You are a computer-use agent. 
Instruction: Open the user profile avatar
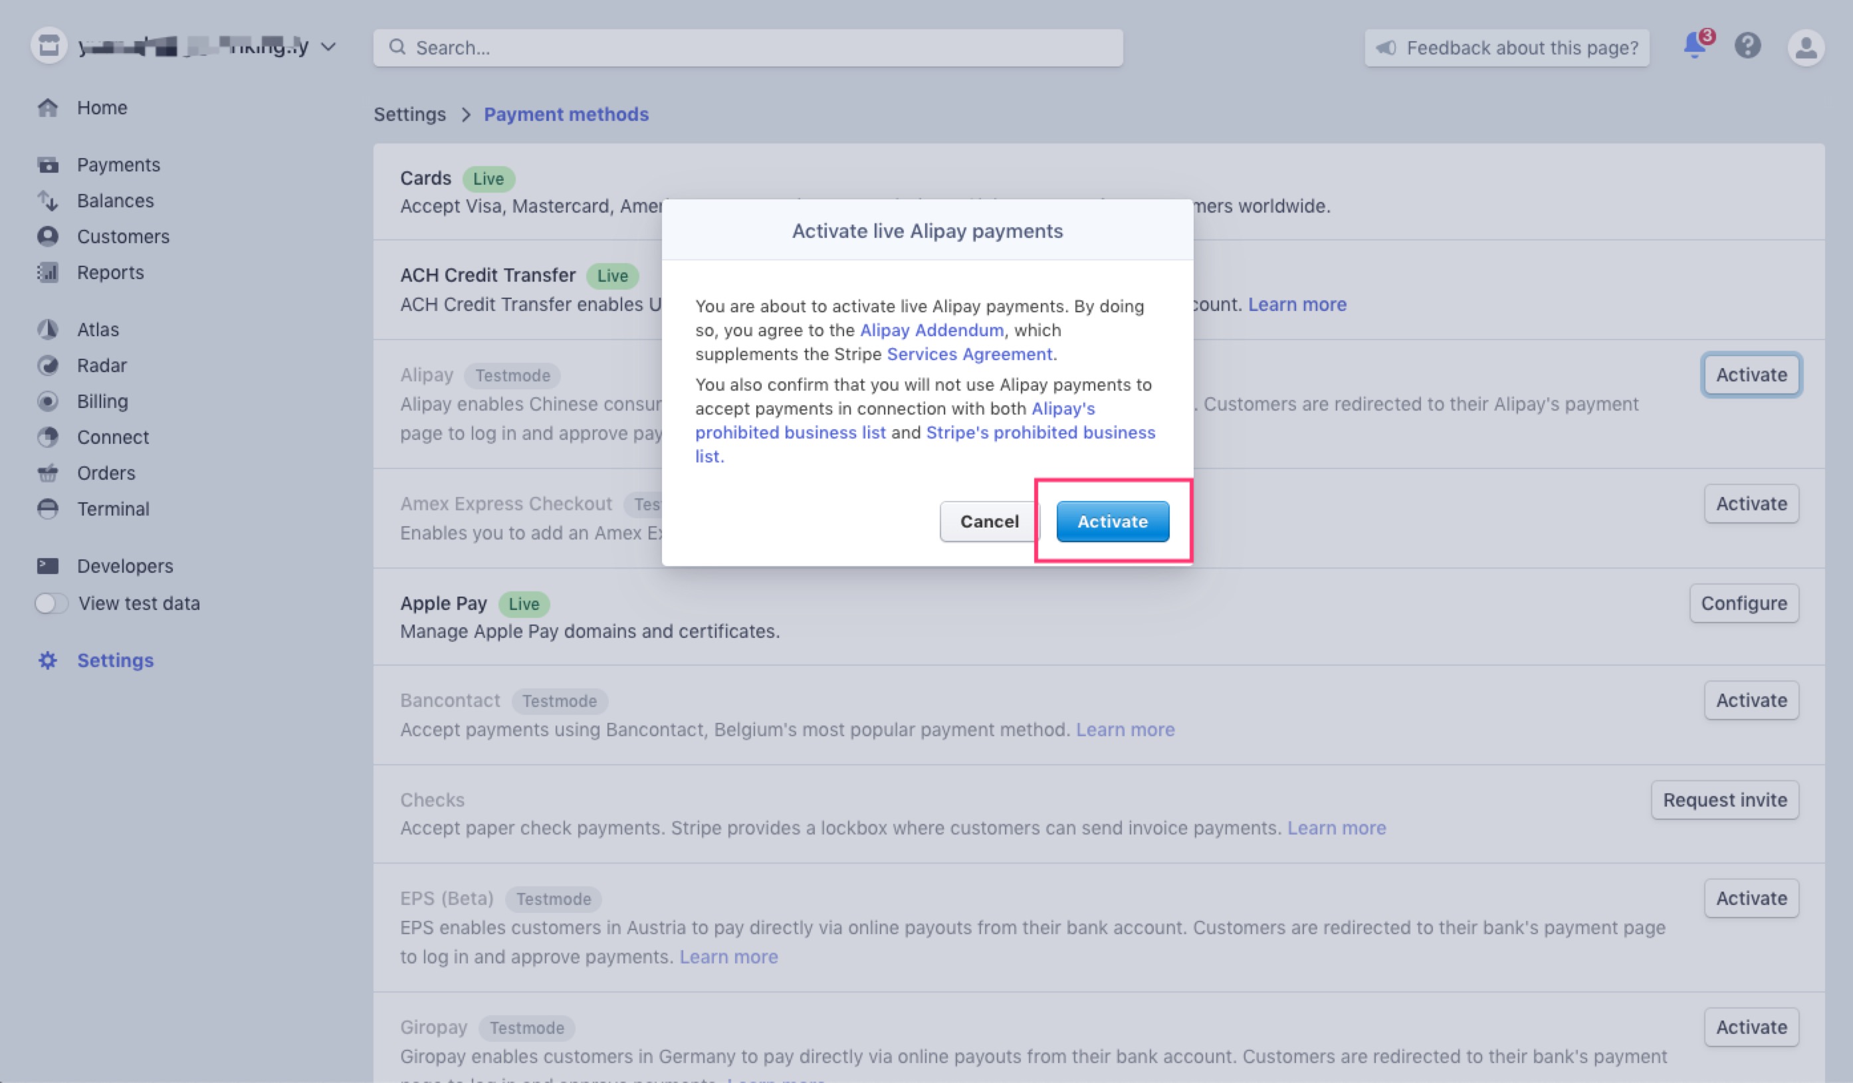[1806, 48]
